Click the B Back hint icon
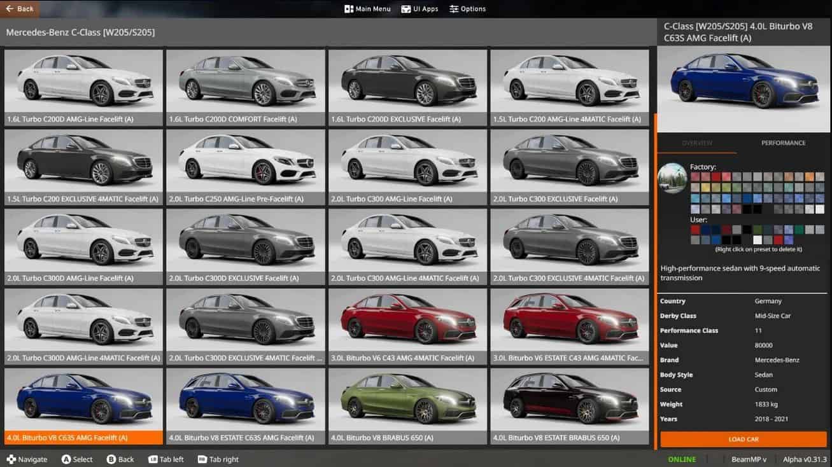Viewport: 832px width, 467px height. (111, 459)
